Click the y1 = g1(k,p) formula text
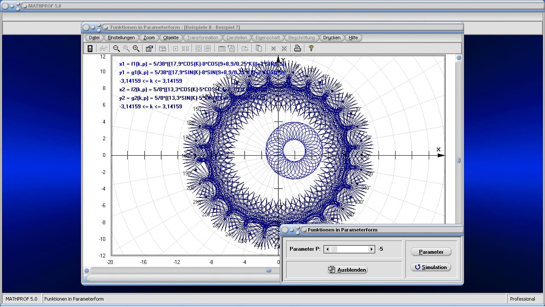 (203, 72)
